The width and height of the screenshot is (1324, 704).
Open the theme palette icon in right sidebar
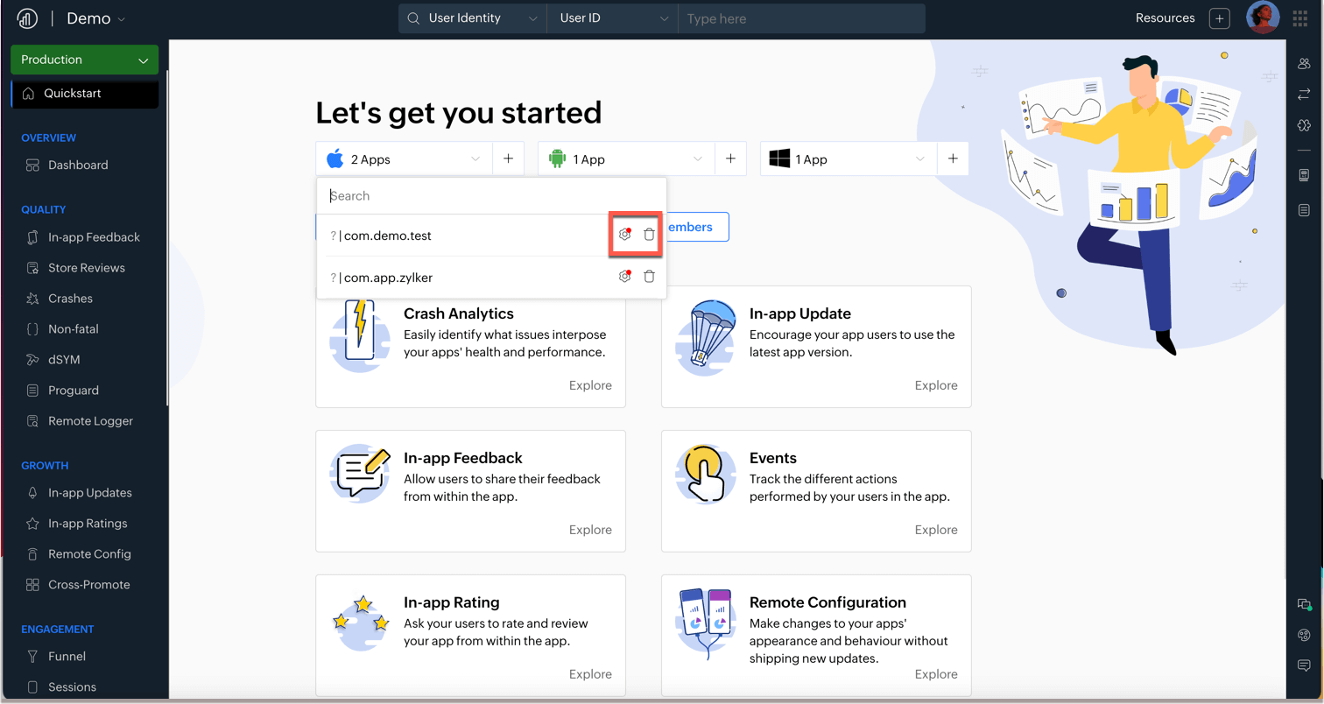1304,635
